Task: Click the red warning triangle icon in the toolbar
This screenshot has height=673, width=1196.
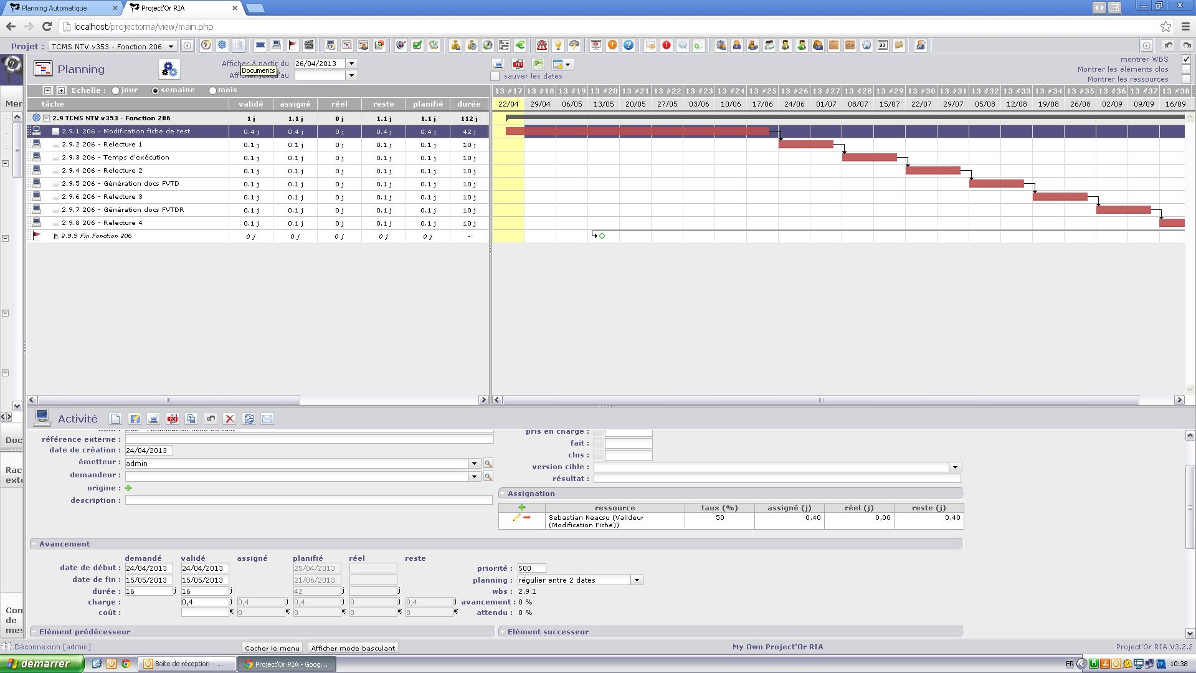Action: (x=542, y=45)
